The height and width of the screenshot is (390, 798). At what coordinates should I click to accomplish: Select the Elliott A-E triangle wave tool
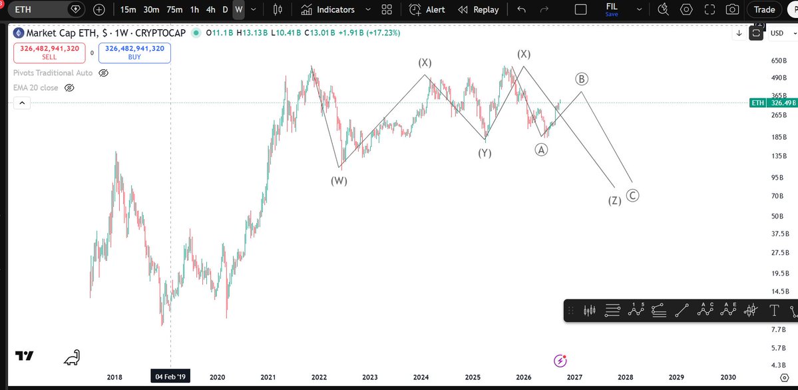(x=728, y=310)
